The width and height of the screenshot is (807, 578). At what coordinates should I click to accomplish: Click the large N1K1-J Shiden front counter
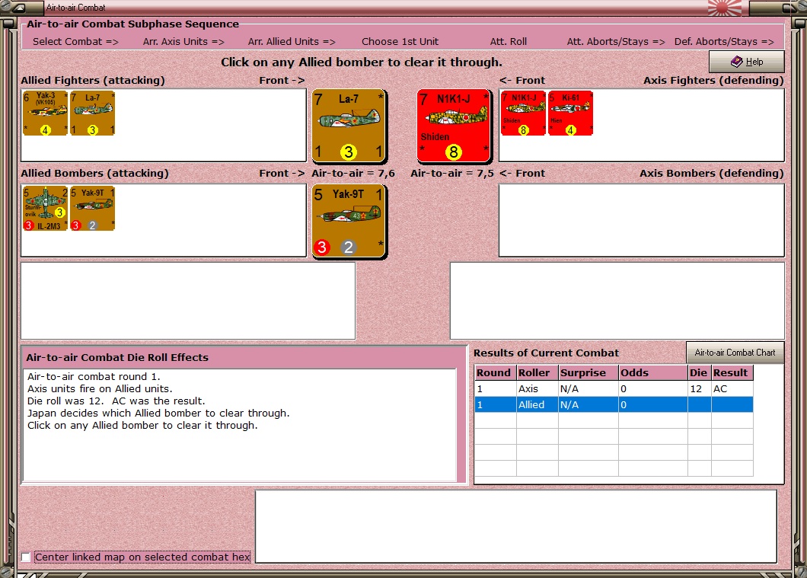454,126
